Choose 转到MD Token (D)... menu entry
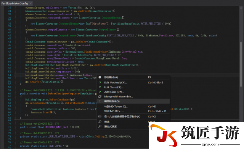This screenshot has height=149, width=244. pyautogui.click(x=133, y=107)
